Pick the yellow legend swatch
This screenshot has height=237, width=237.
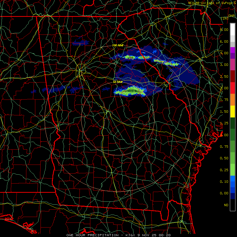233,112
